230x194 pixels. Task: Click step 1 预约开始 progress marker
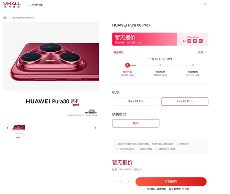click(128, 65)
